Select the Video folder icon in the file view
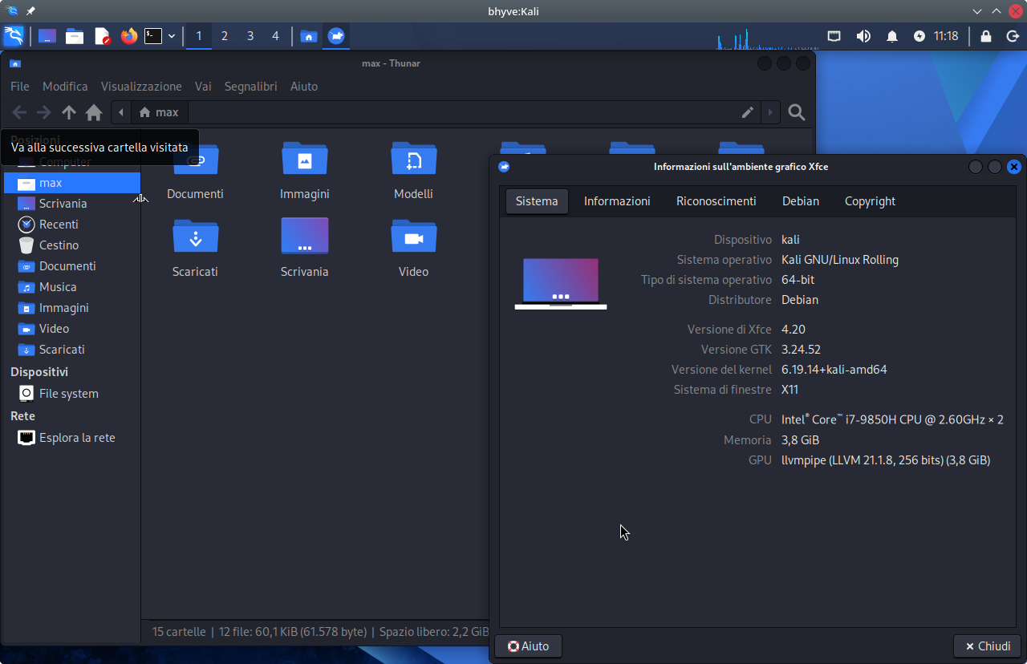 click(x=414, y=237)
